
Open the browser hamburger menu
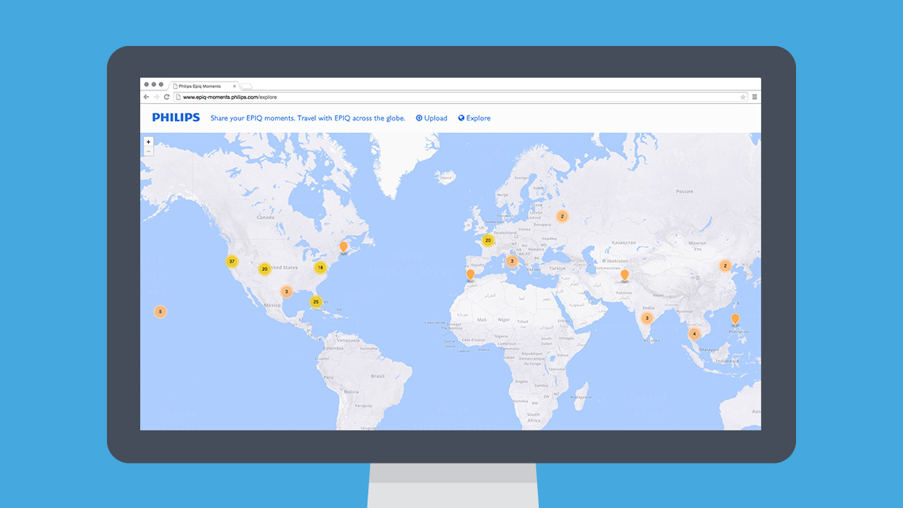(x=754, y=97)
